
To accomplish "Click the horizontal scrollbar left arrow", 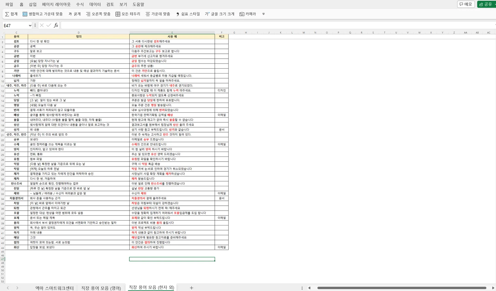I will click(x=309, y=288).
